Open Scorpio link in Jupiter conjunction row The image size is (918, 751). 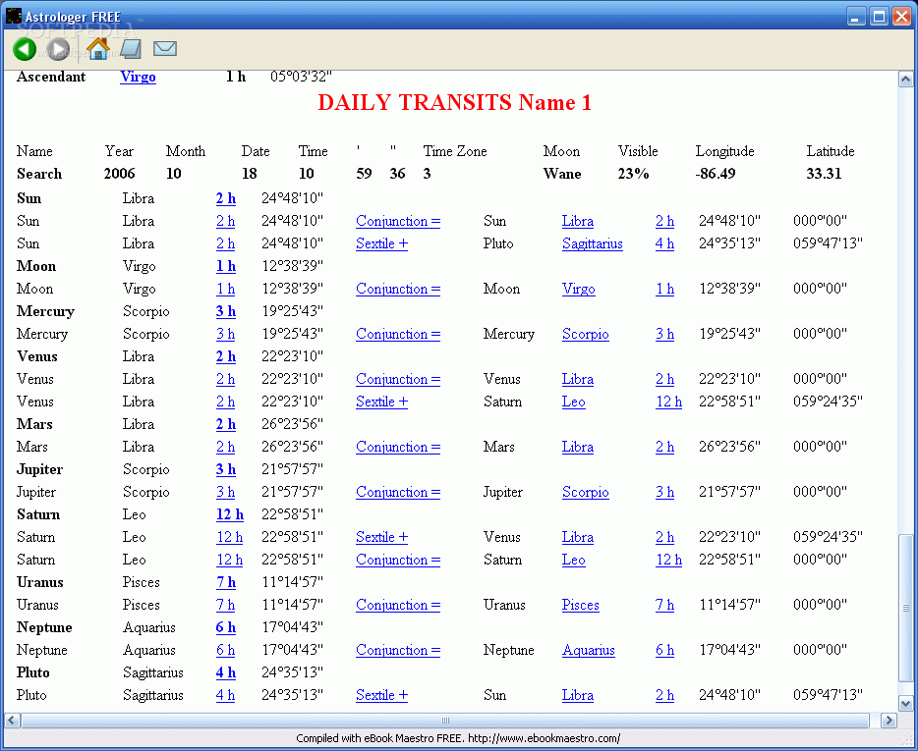pos(586,492)
